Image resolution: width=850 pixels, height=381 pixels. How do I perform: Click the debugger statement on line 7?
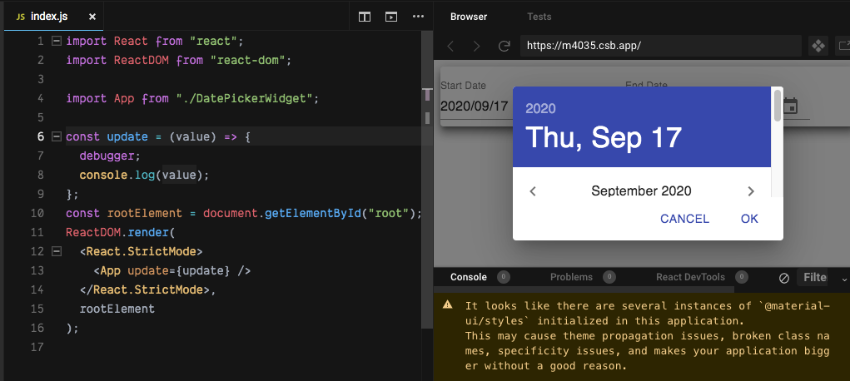coord(110,156)
